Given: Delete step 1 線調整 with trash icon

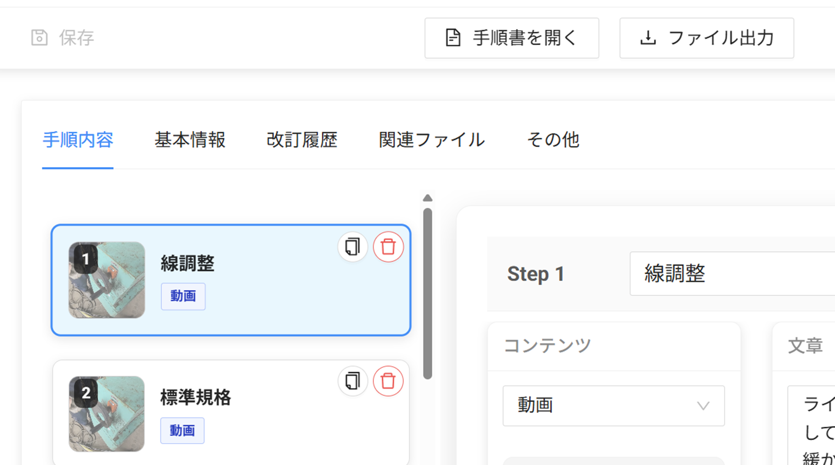Looking at the screenshot, I should tap(388, 247).
